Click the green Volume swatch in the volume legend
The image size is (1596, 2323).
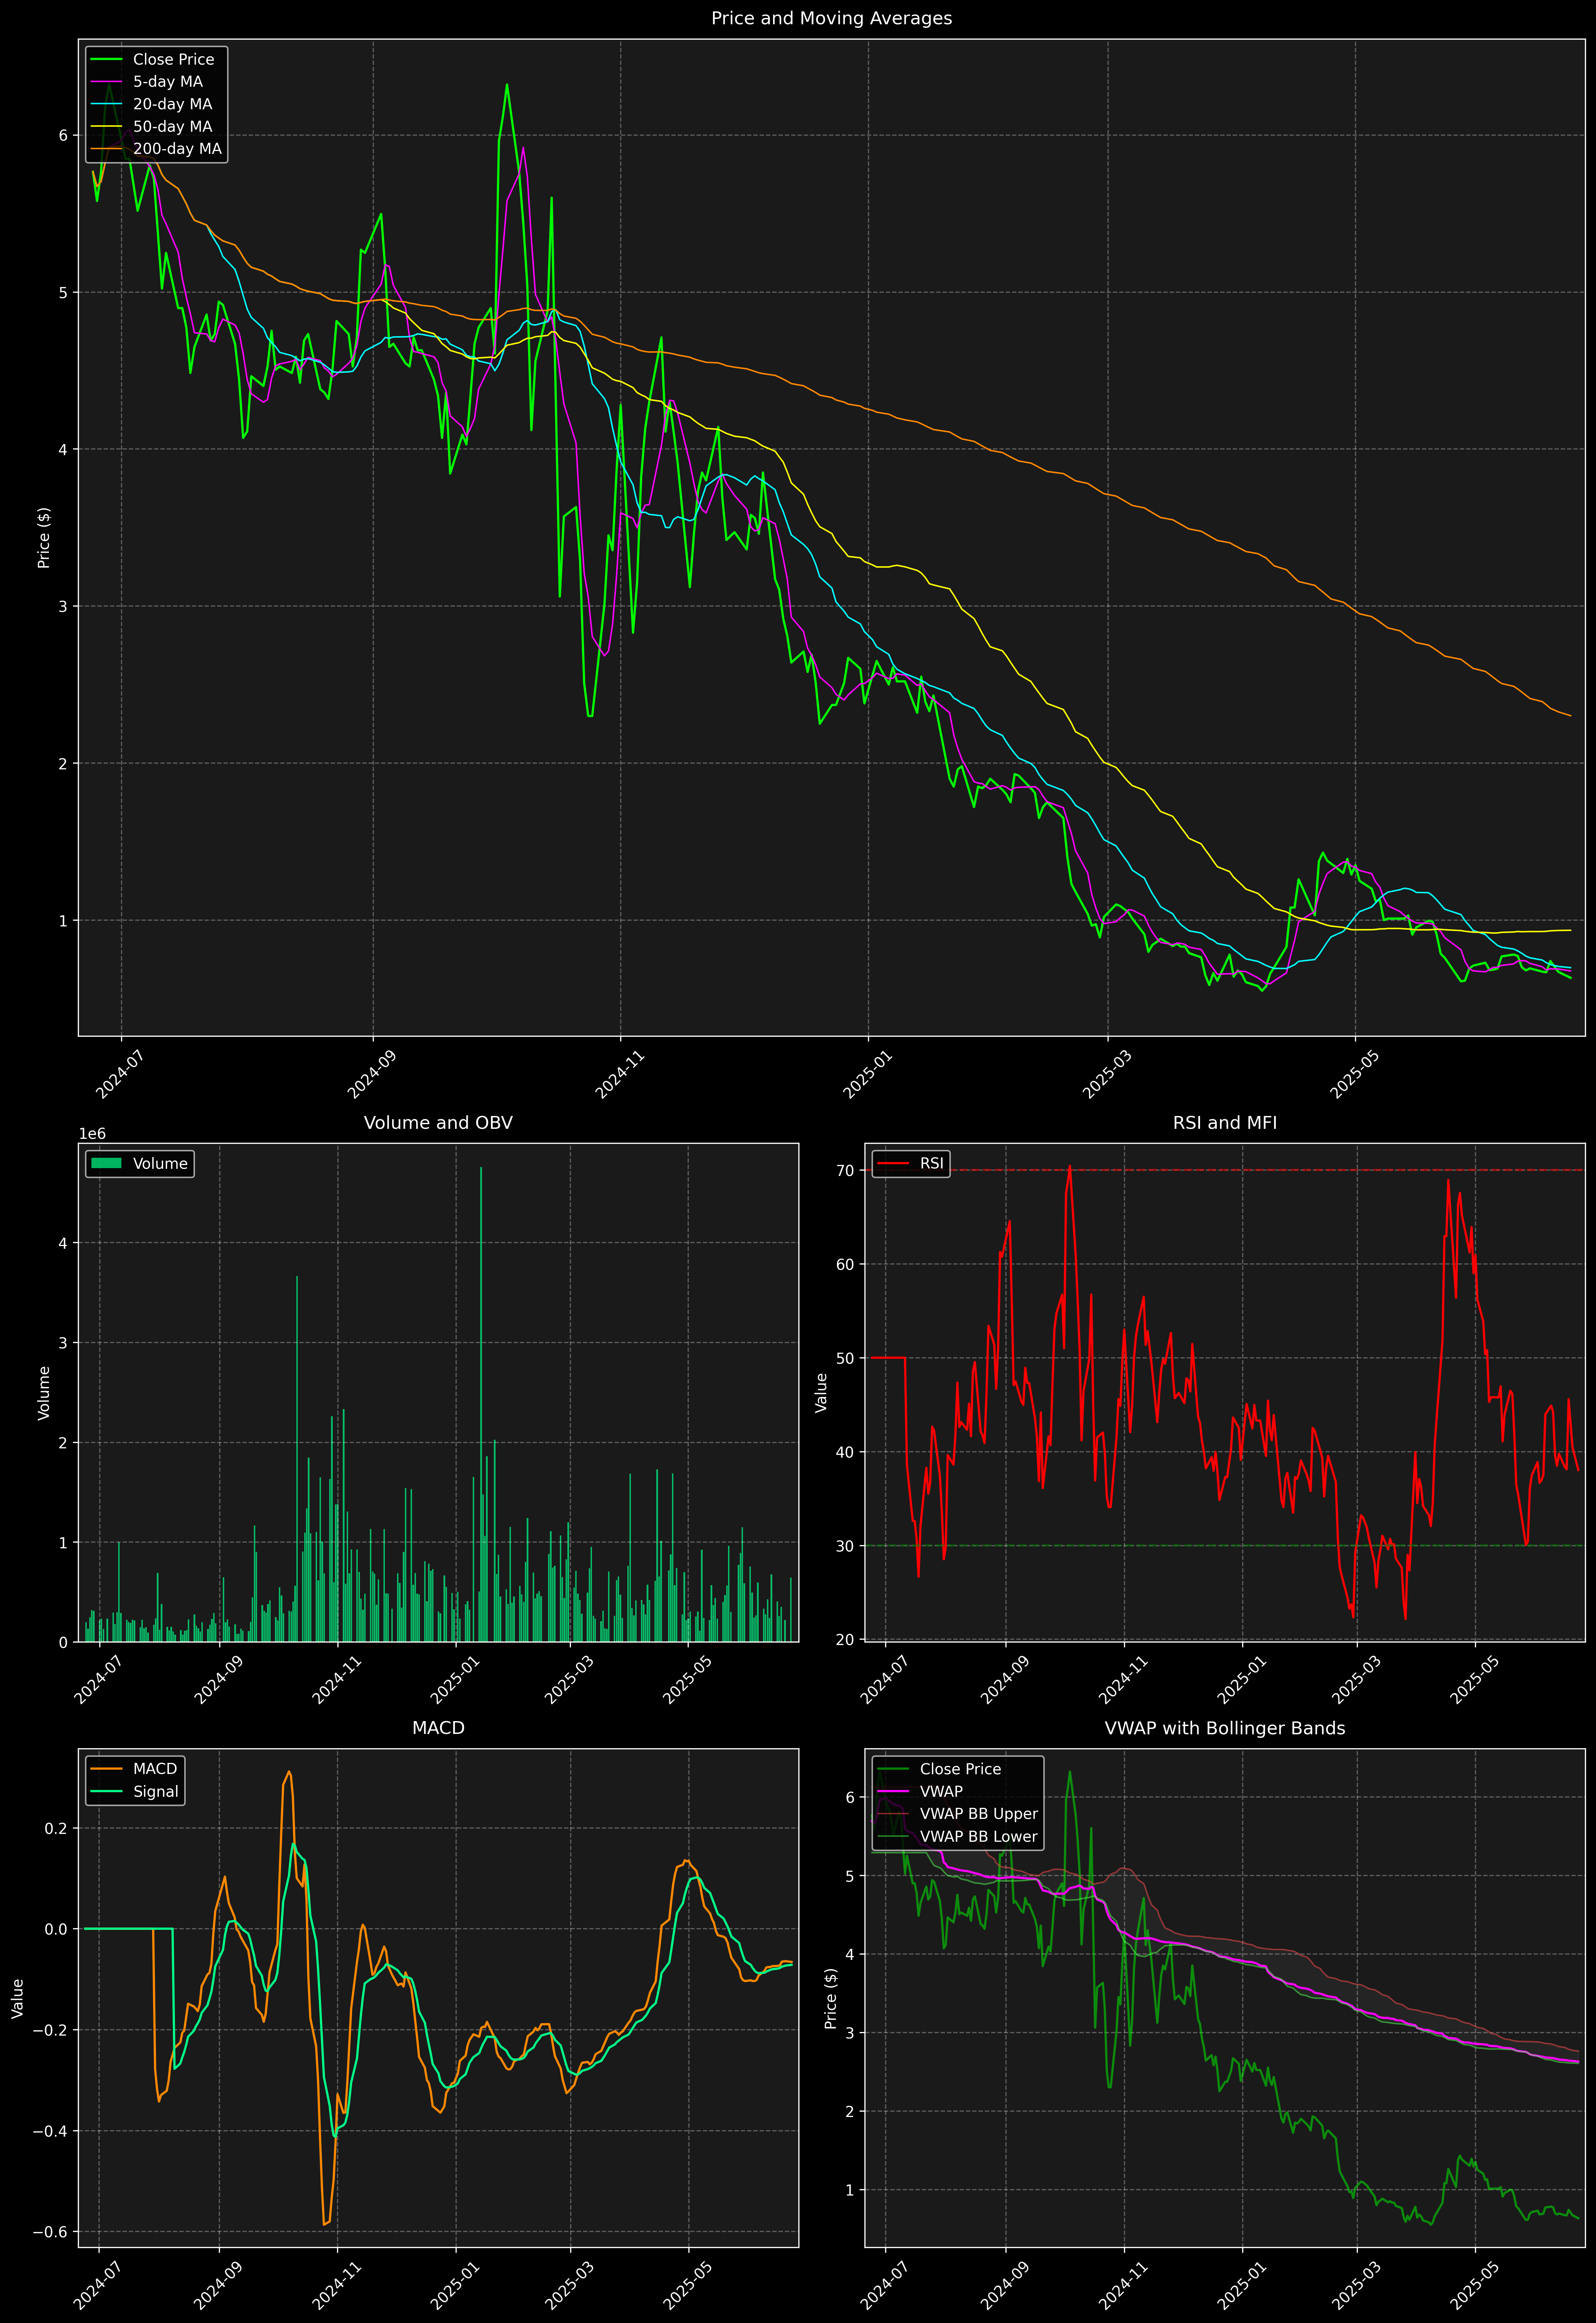106,1163
